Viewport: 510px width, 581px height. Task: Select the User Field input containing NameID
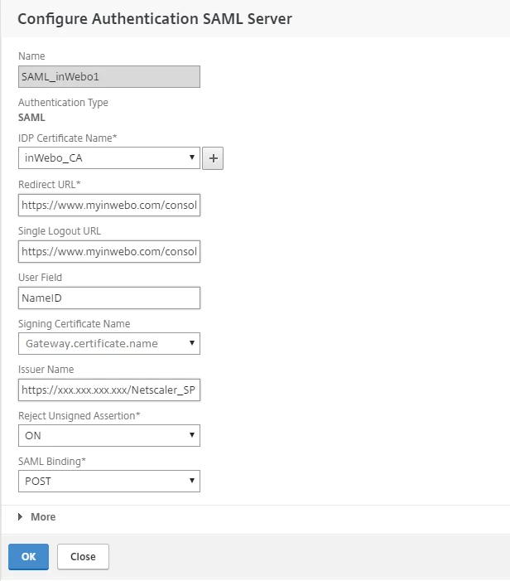[x=108, y=297]
